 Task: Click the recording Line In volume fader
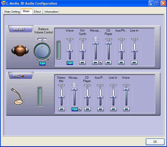113,97
